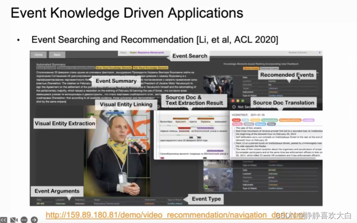Click the "Event Knowledge Driven Applications" title

(x=127, y=13)
